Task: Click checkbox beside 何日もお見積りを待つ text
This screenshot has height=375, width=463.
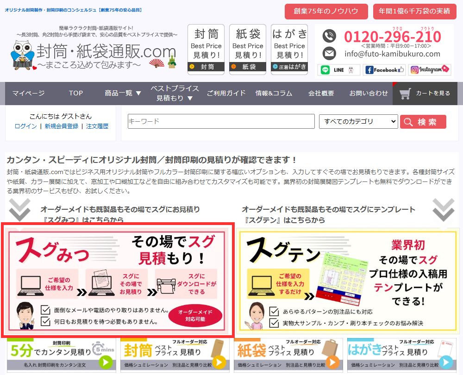Action: (45, 321)
